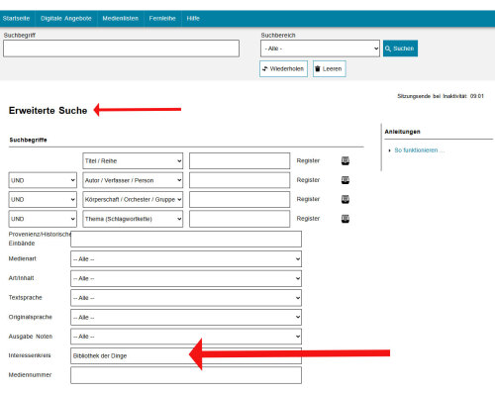This screenshot has height=393, width=495.
Task: Open the Autor / Verfasser / Person dropdown
Action: (133, 180)
